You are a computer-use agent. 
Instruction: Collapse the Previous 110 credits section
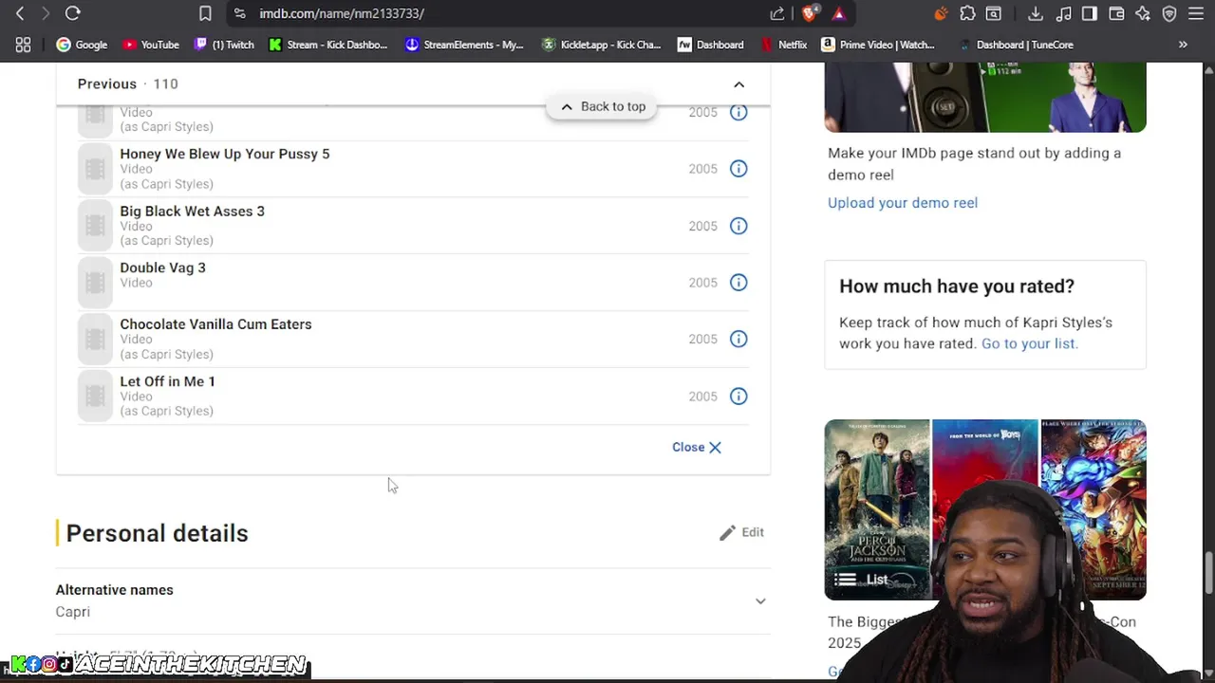738,84
